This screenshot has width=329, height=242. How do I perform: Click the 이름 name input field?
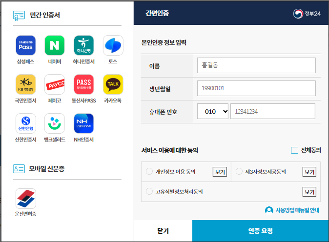pos(256,65)
